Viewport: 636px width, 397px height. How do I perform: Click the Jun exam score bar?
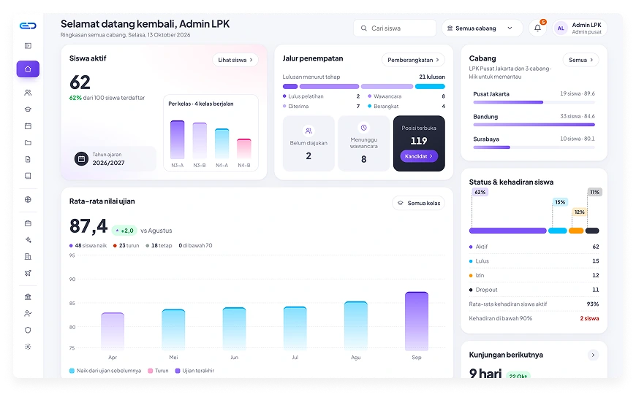[x=234, y=328]
